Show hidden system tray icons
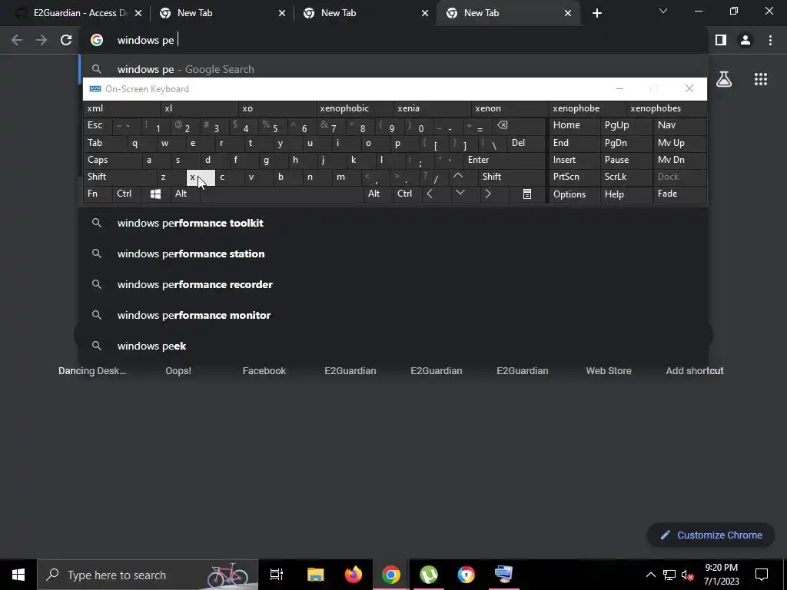The image size is (787, 590). (x=650, y=575)
